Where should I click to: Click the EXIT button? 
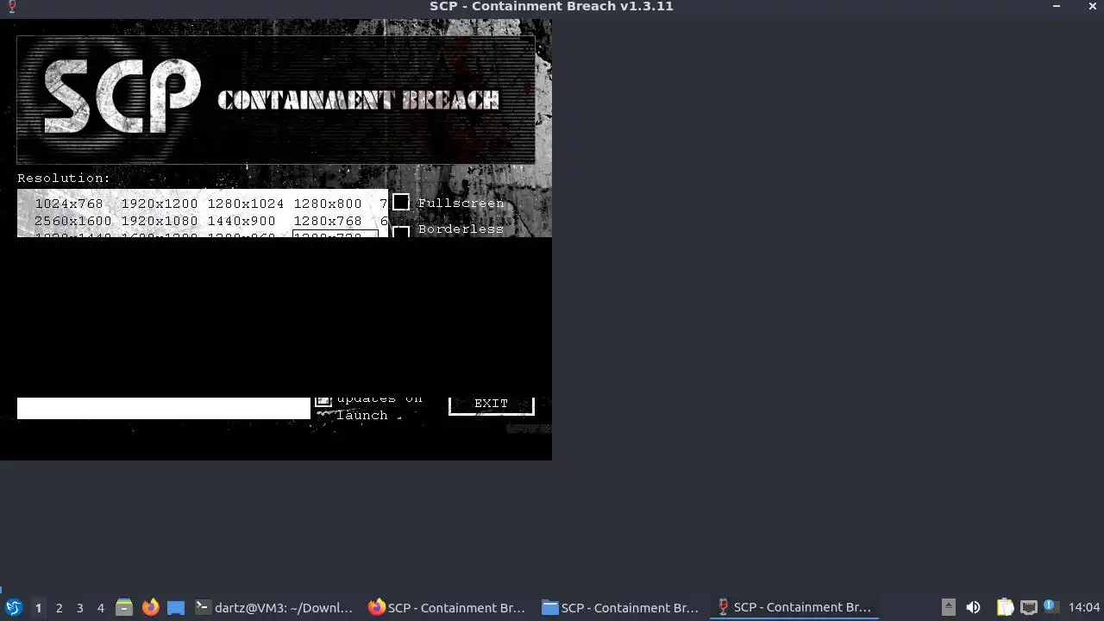pos(492,405)
